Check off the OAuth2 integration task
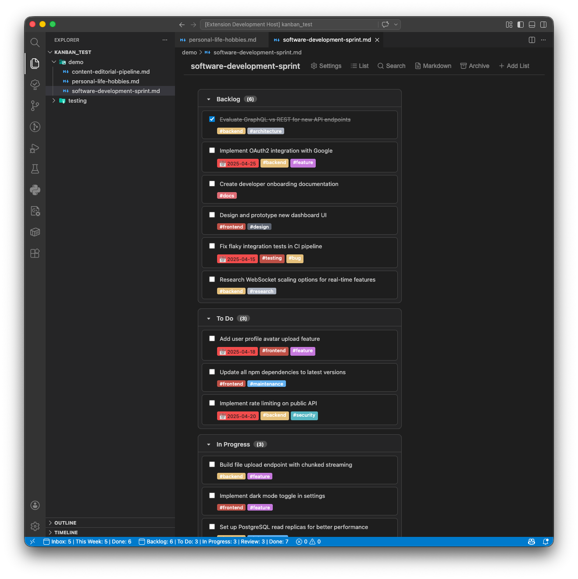 212,150
